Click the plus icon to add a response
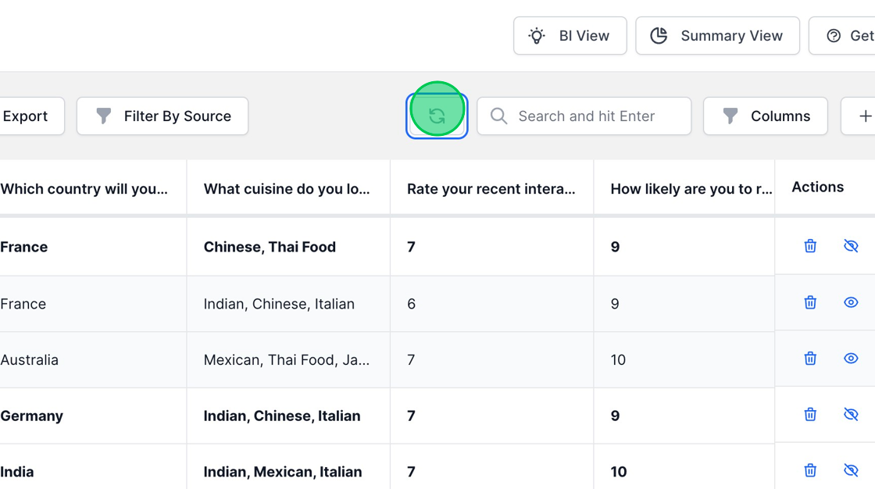The height and width of the screenshot is (489, 875). pos(867,116)
